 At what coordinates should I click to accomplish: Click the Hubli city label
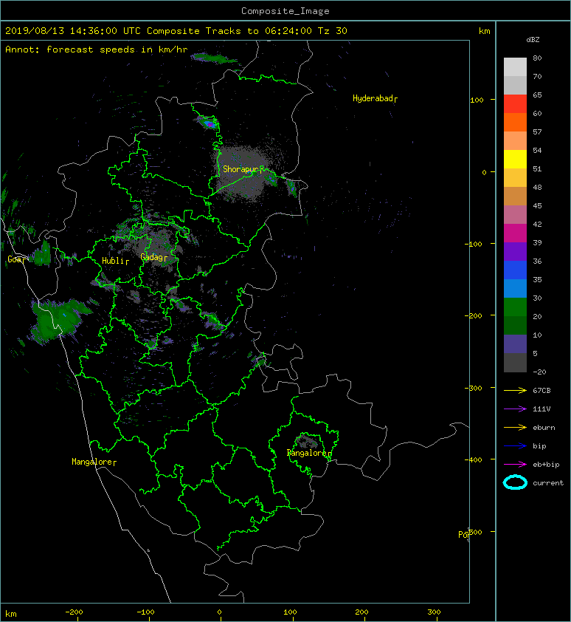point(114,261)
